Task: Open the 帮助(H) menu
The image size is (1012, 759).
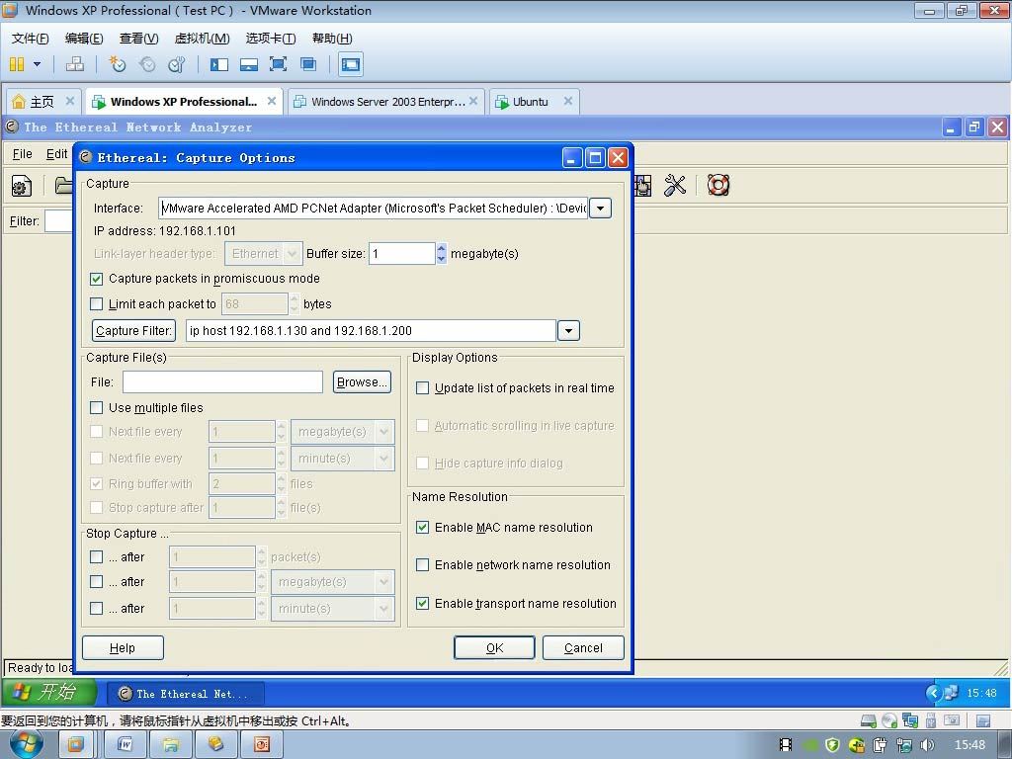Action: click(332, 39)
